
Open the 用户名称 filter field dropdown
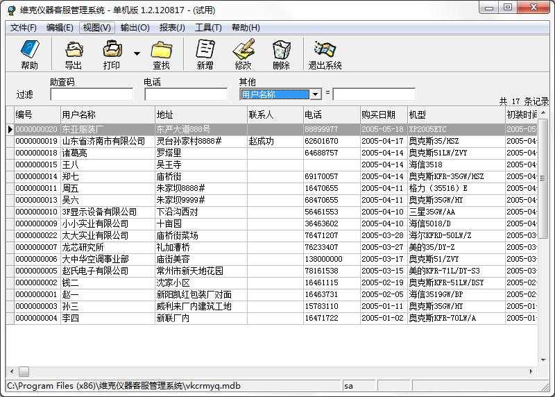(315, 94)
